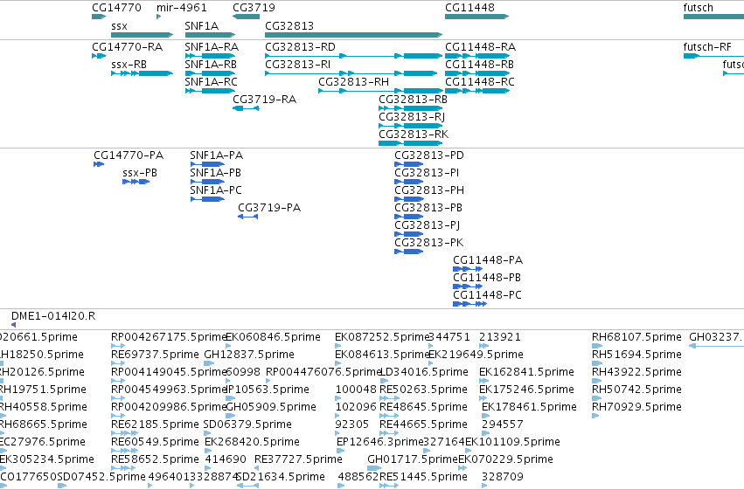Open the CG32813-PK protein label
The image size is (744, 490).
pyautogui.click(x=428, y=243)
